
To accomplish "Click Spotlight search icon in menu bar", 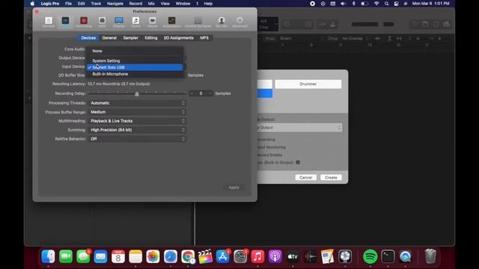I will point(386,4).
